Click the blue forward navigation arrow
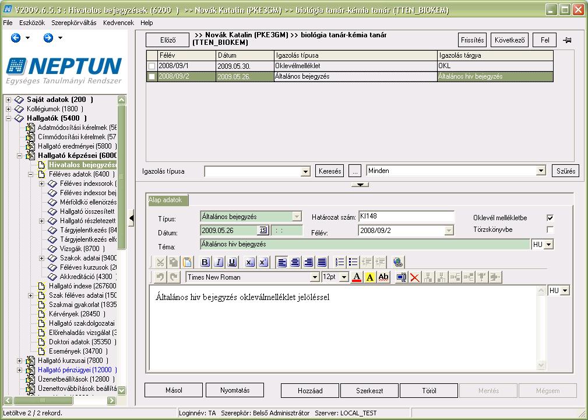 pyautogui.click(x=48, y=38)
